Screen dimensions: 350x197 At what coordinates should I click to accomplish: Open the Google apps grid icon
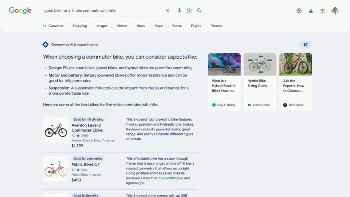click(x=322, y=11)
